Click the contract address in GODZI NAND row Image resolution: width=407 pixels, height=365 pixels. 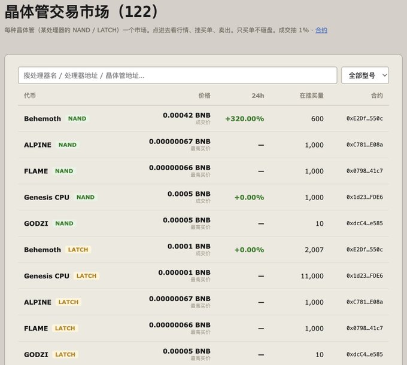tap(365, 223)
